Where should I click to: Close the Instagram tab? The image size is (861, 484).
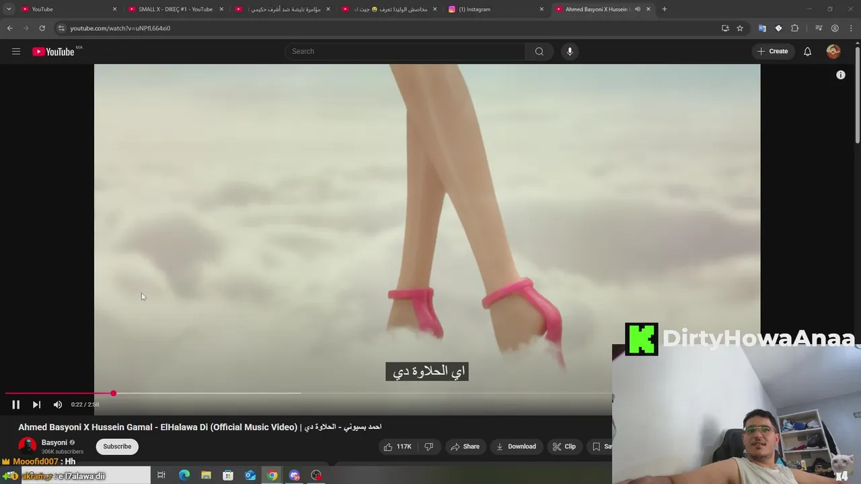pos(541,9)
